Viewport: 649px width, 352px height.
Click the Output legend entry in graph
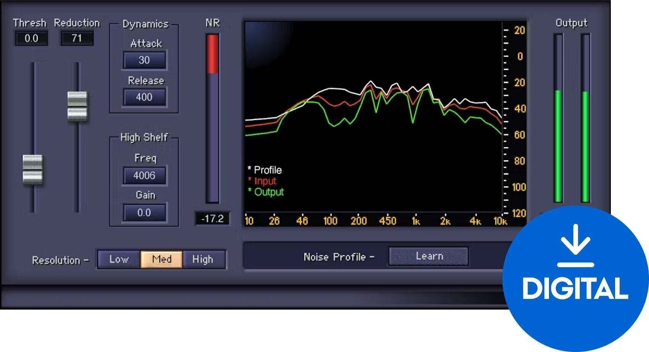coord(266,192)
